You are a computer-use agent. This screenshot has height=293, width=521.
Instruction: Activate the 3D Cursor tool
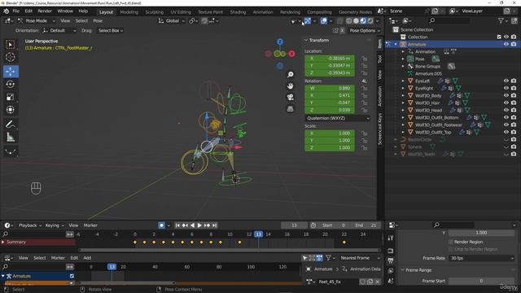click(11, 57)
